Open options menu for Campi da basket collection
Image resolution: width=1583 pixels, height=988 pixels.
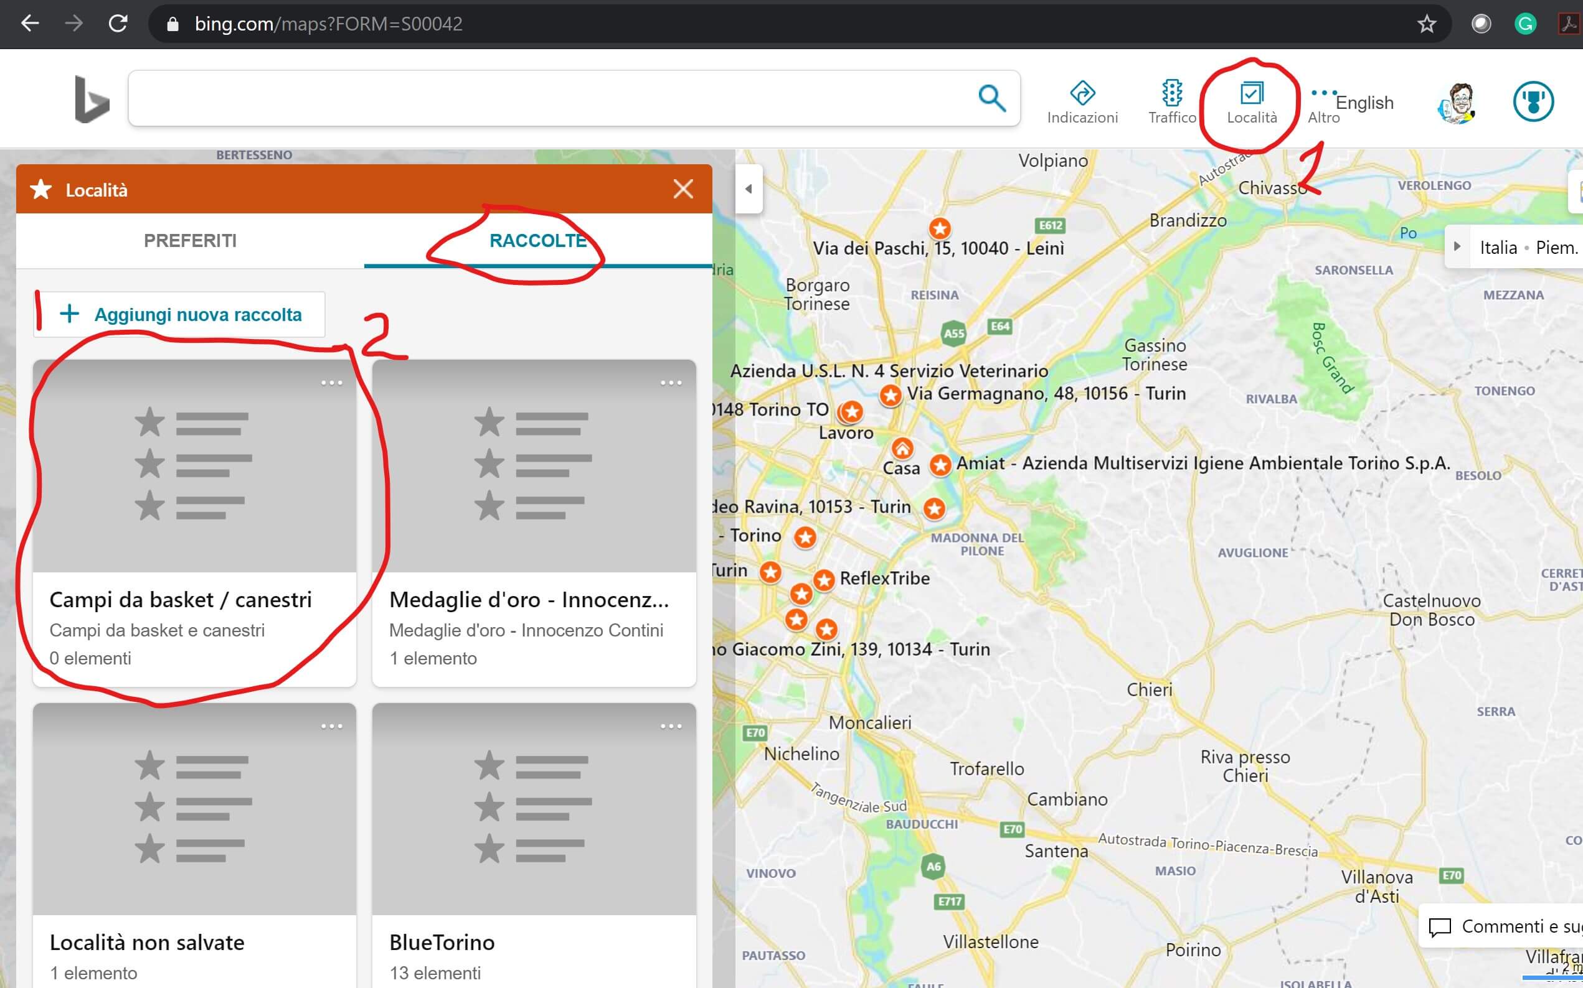pyautogui.click(x=331, y=383)
